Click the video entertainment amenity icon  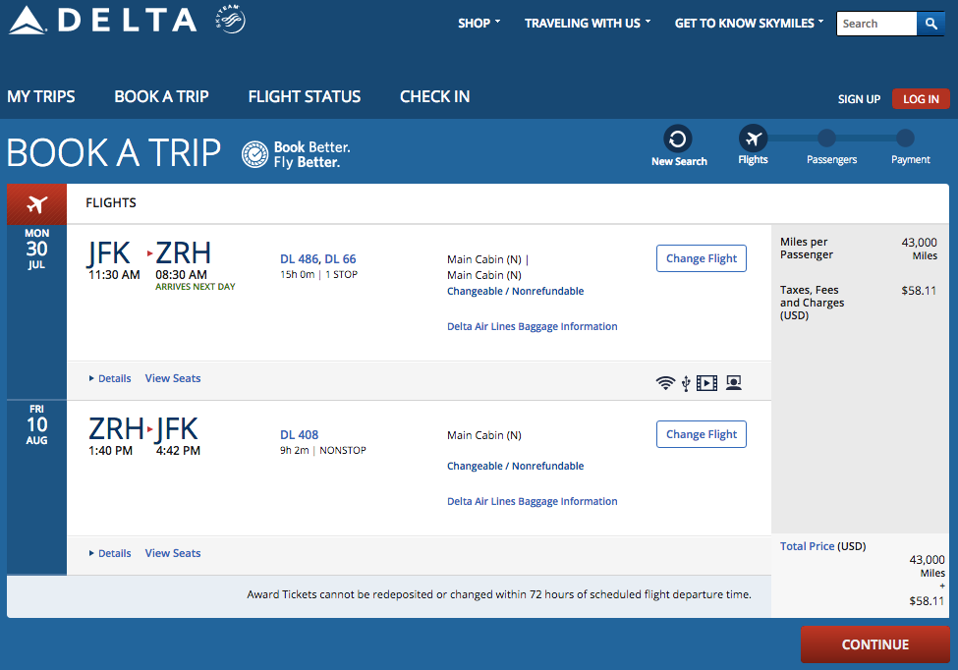point(706,383)
